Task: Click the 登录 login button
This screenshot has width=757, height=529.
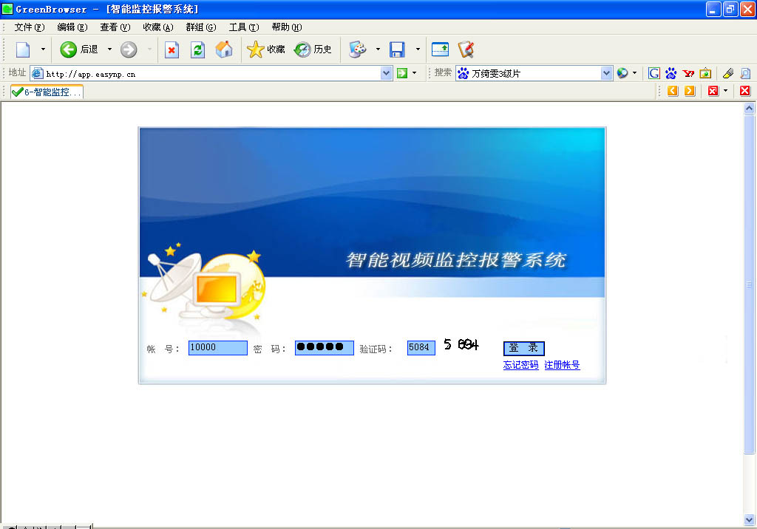Action: pos(523,348)
